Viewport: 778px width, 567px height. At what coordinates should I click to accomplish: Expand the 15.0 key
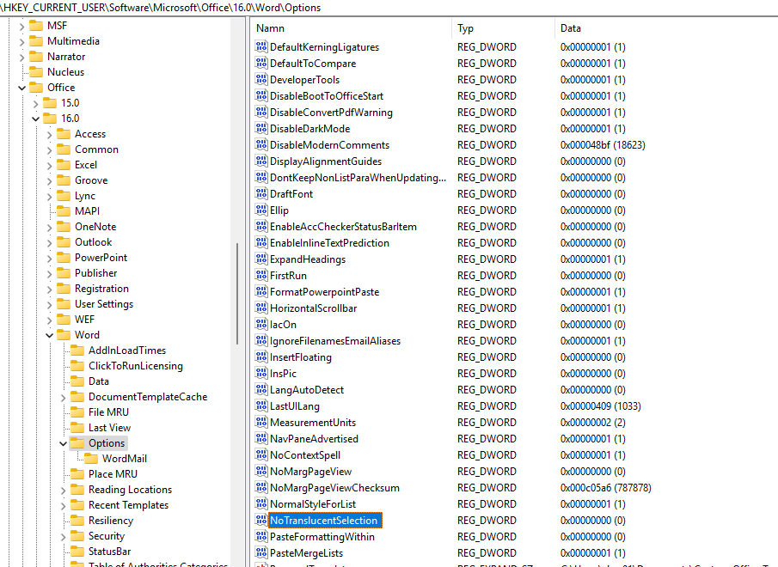coord(36,103)
